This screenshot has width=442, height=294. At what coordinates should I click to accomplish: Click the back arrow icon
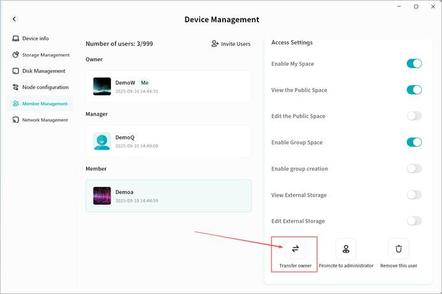pos(15,20)
